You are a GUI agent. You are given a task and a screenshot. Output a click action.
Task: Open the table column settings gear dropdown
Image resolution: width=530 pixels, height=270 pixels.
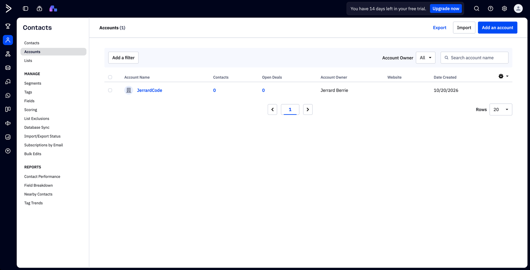503,76
